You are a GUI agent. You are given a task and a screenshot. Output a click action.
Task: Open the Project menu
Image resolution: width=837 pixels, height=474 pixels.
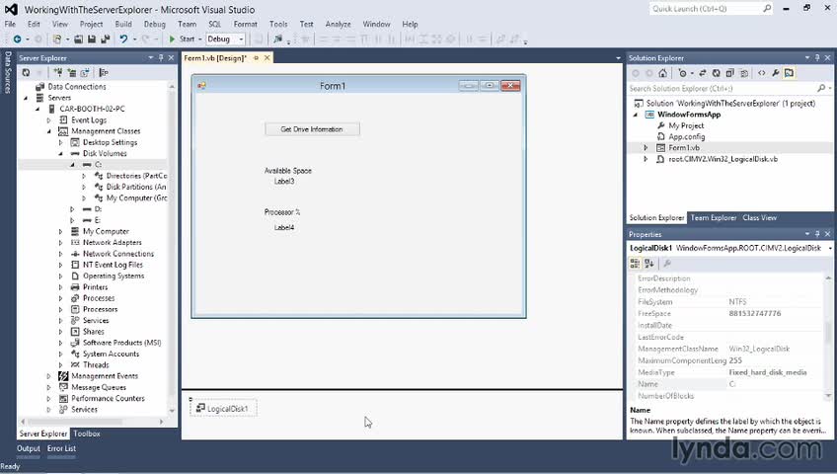click(x=91, y=24)
